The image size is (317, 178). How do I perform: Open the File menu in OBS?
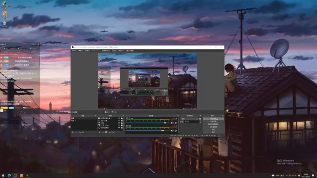point(74,51)
